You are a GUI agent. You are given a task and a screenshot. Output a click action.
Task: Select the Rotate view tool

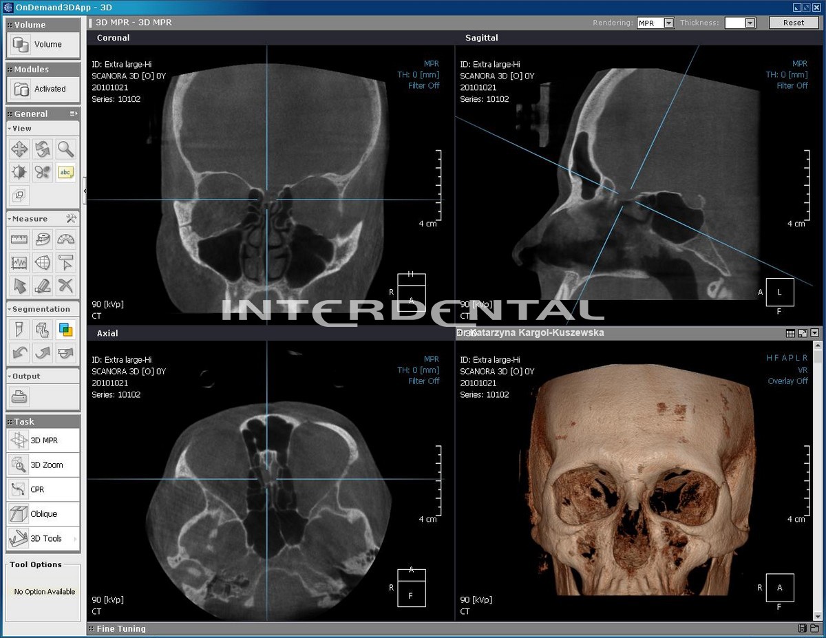click(x=43, y=149)
